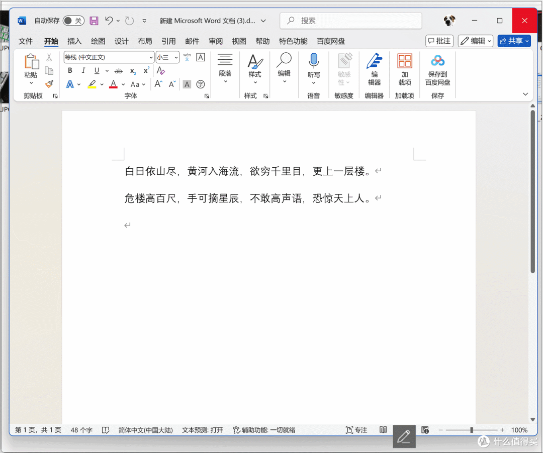Screen dimensions: 543x453
Task: Customize Quick Access Toolbar dropdown
Action: pos(144,21)
